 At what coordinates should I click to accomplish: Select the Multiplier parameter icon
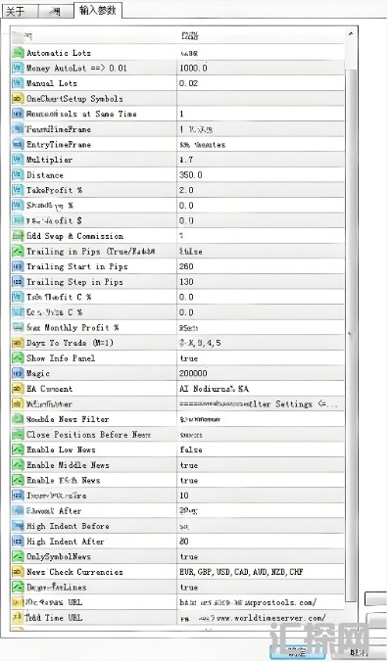pos(18,160)
